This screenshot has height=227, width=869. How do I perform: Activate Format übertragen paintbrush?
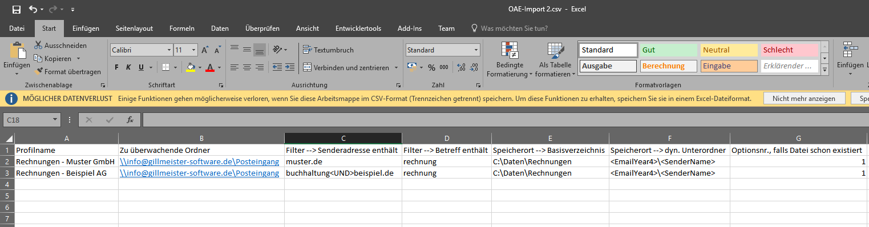[68, 72]
